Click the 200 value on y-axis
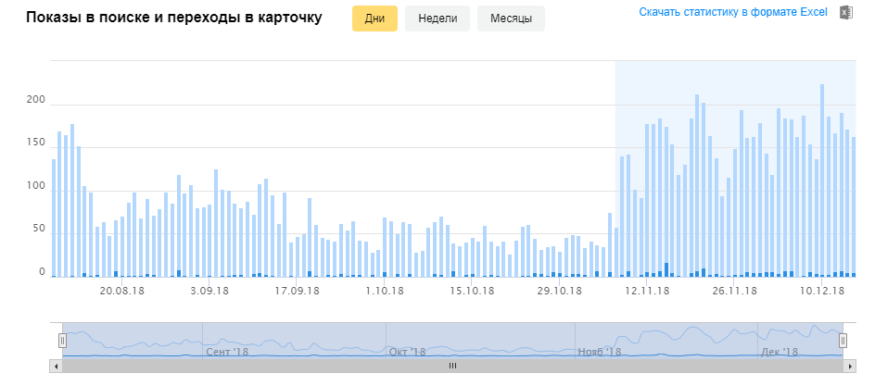 click(x=36, y=100)
